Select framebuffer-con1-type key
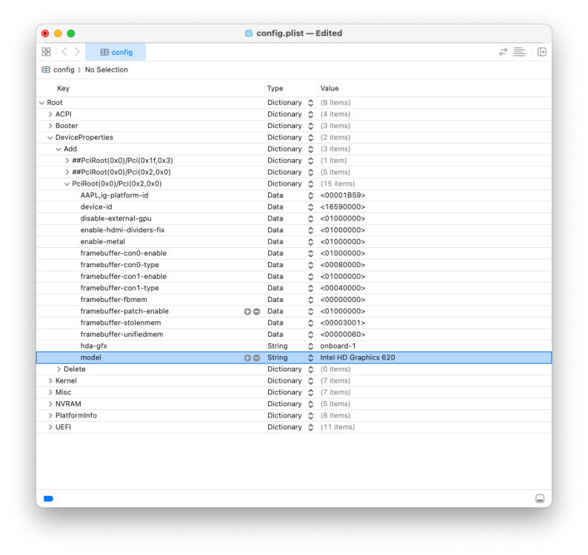 pyautogui.click(x=120, y=288)
